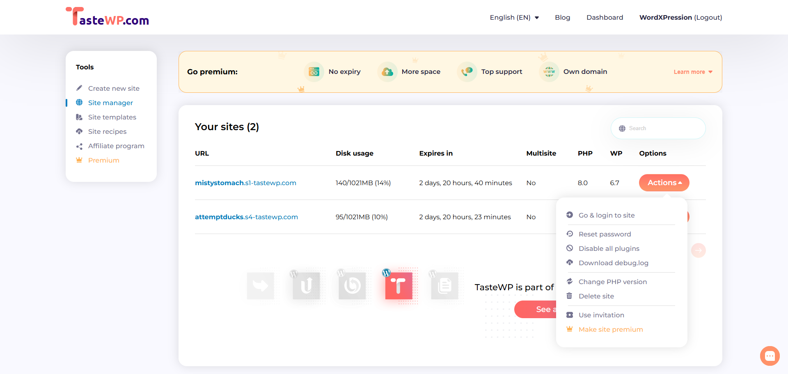Open the attemptducks.s4-tastewp.com link

point(246,217)
